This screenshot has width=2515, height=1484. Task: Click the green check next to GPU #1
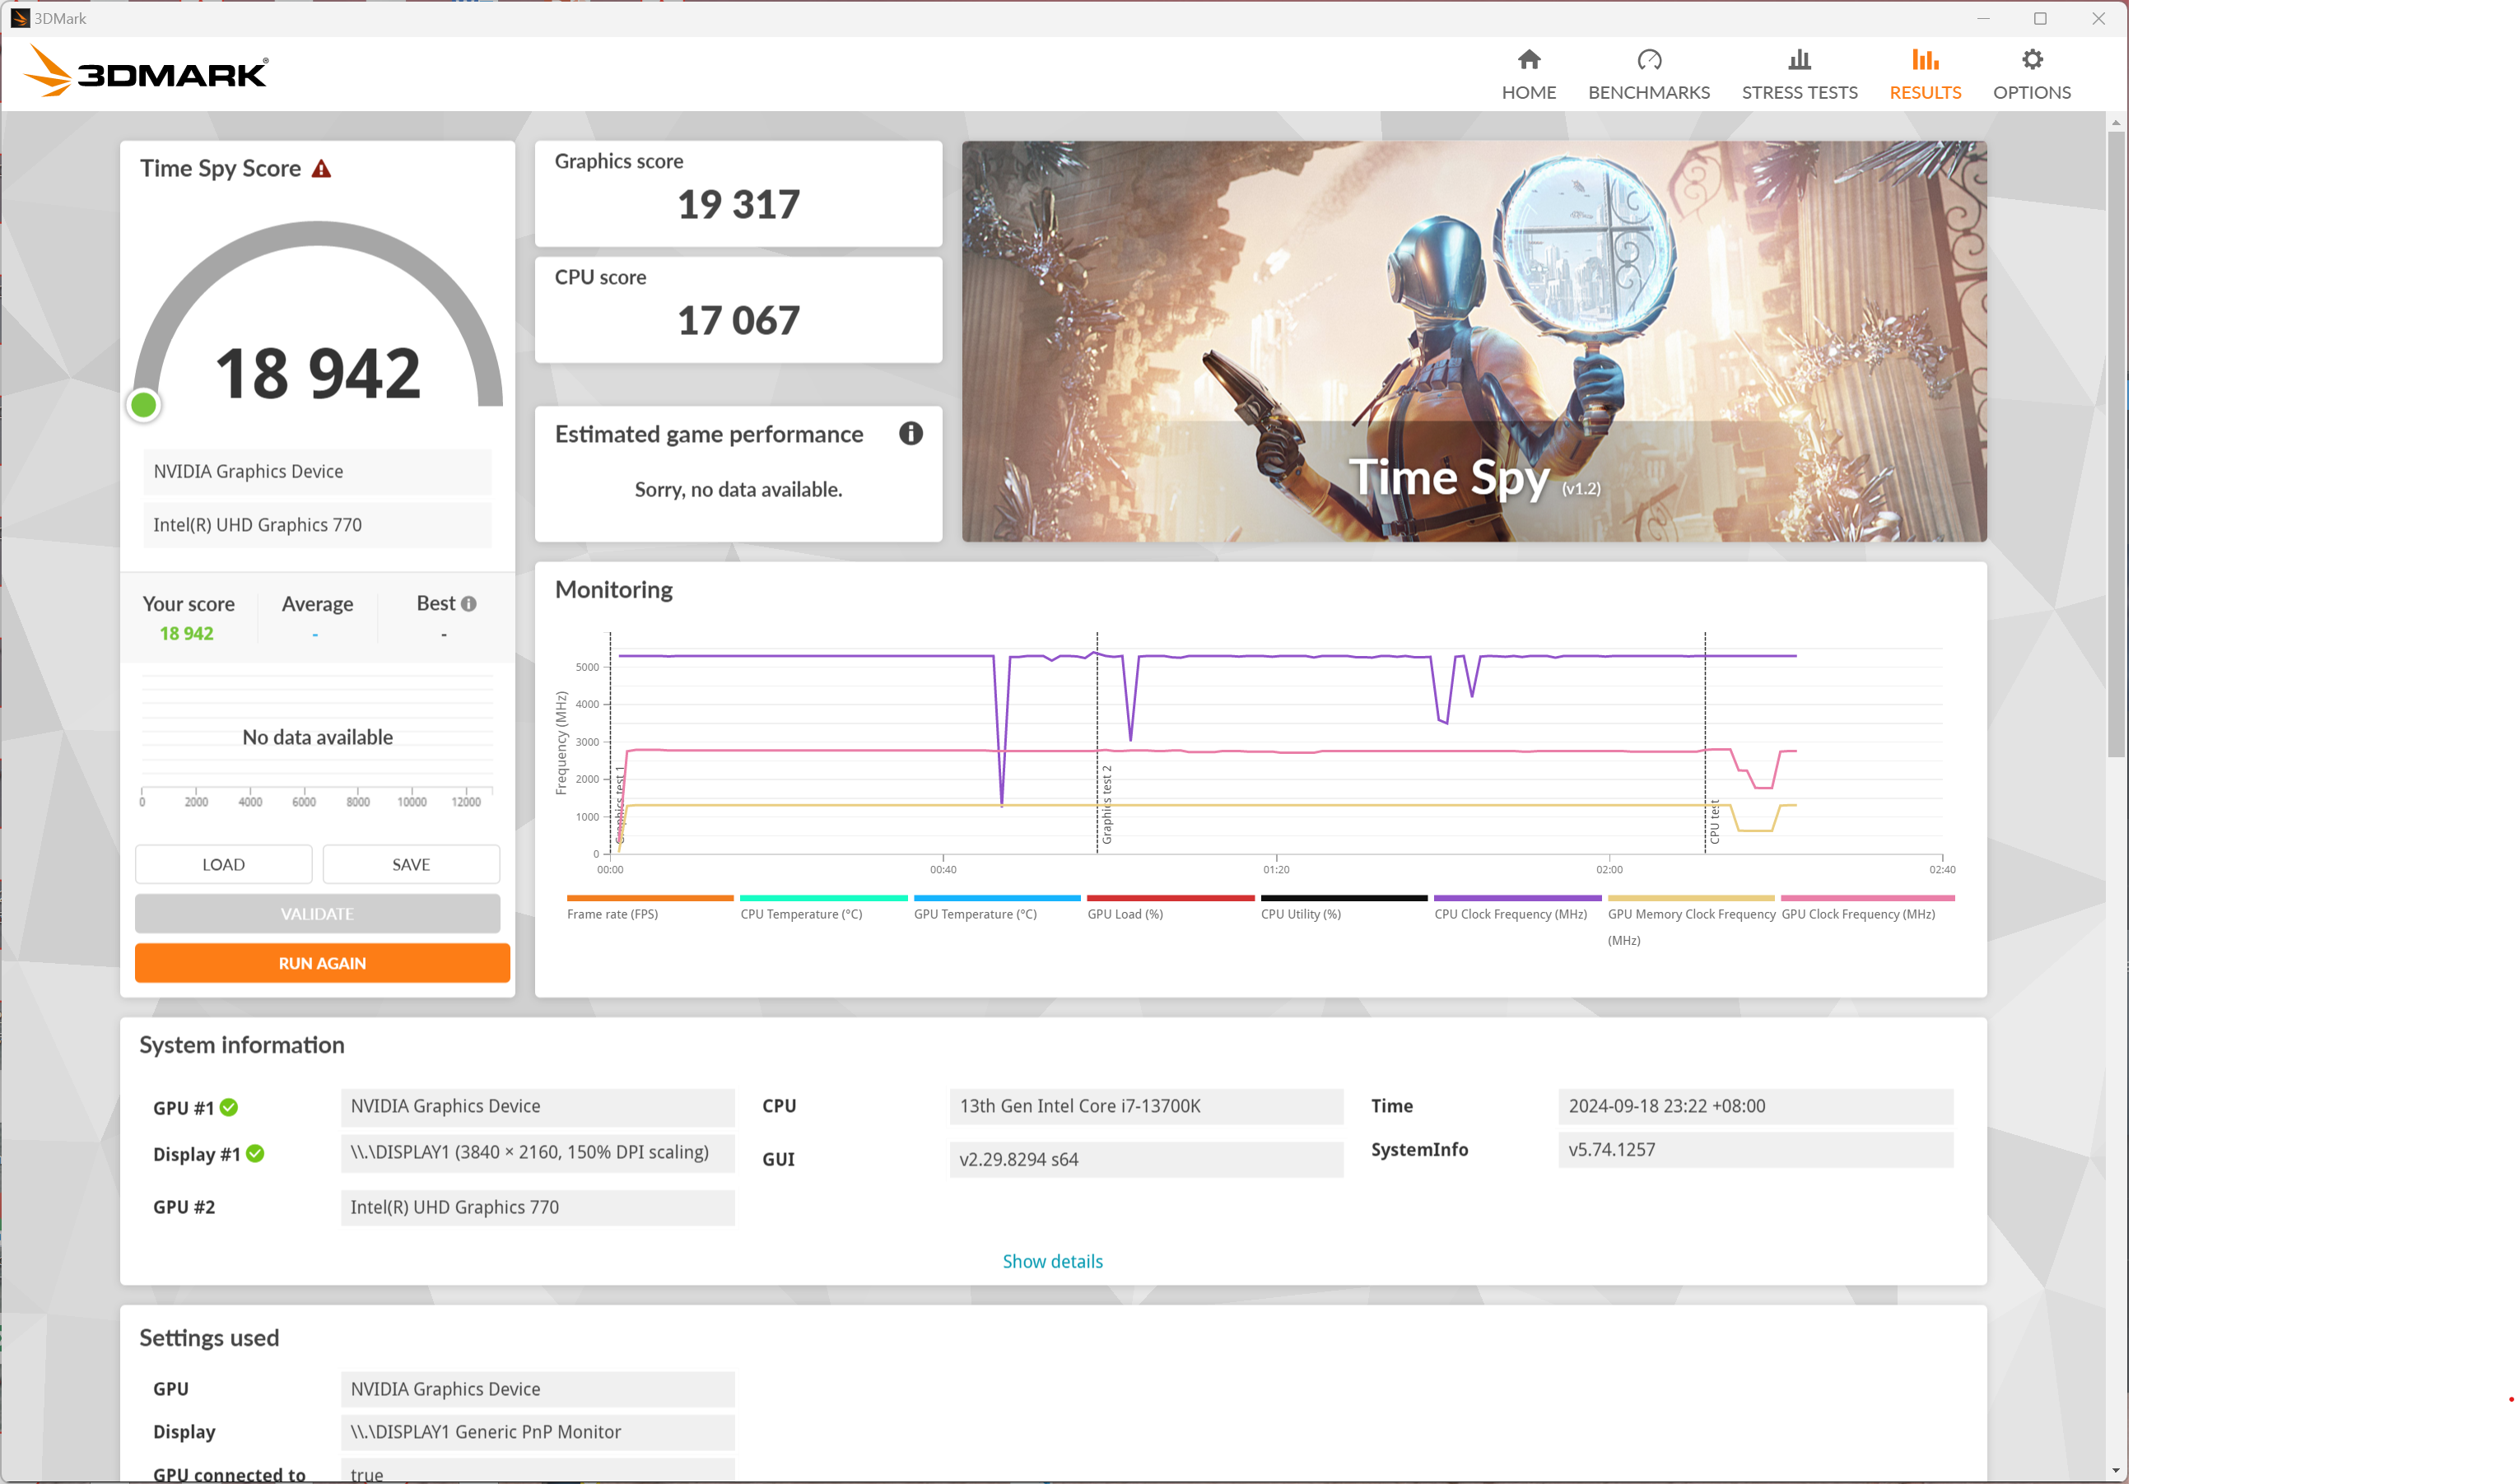(229, 1107)
